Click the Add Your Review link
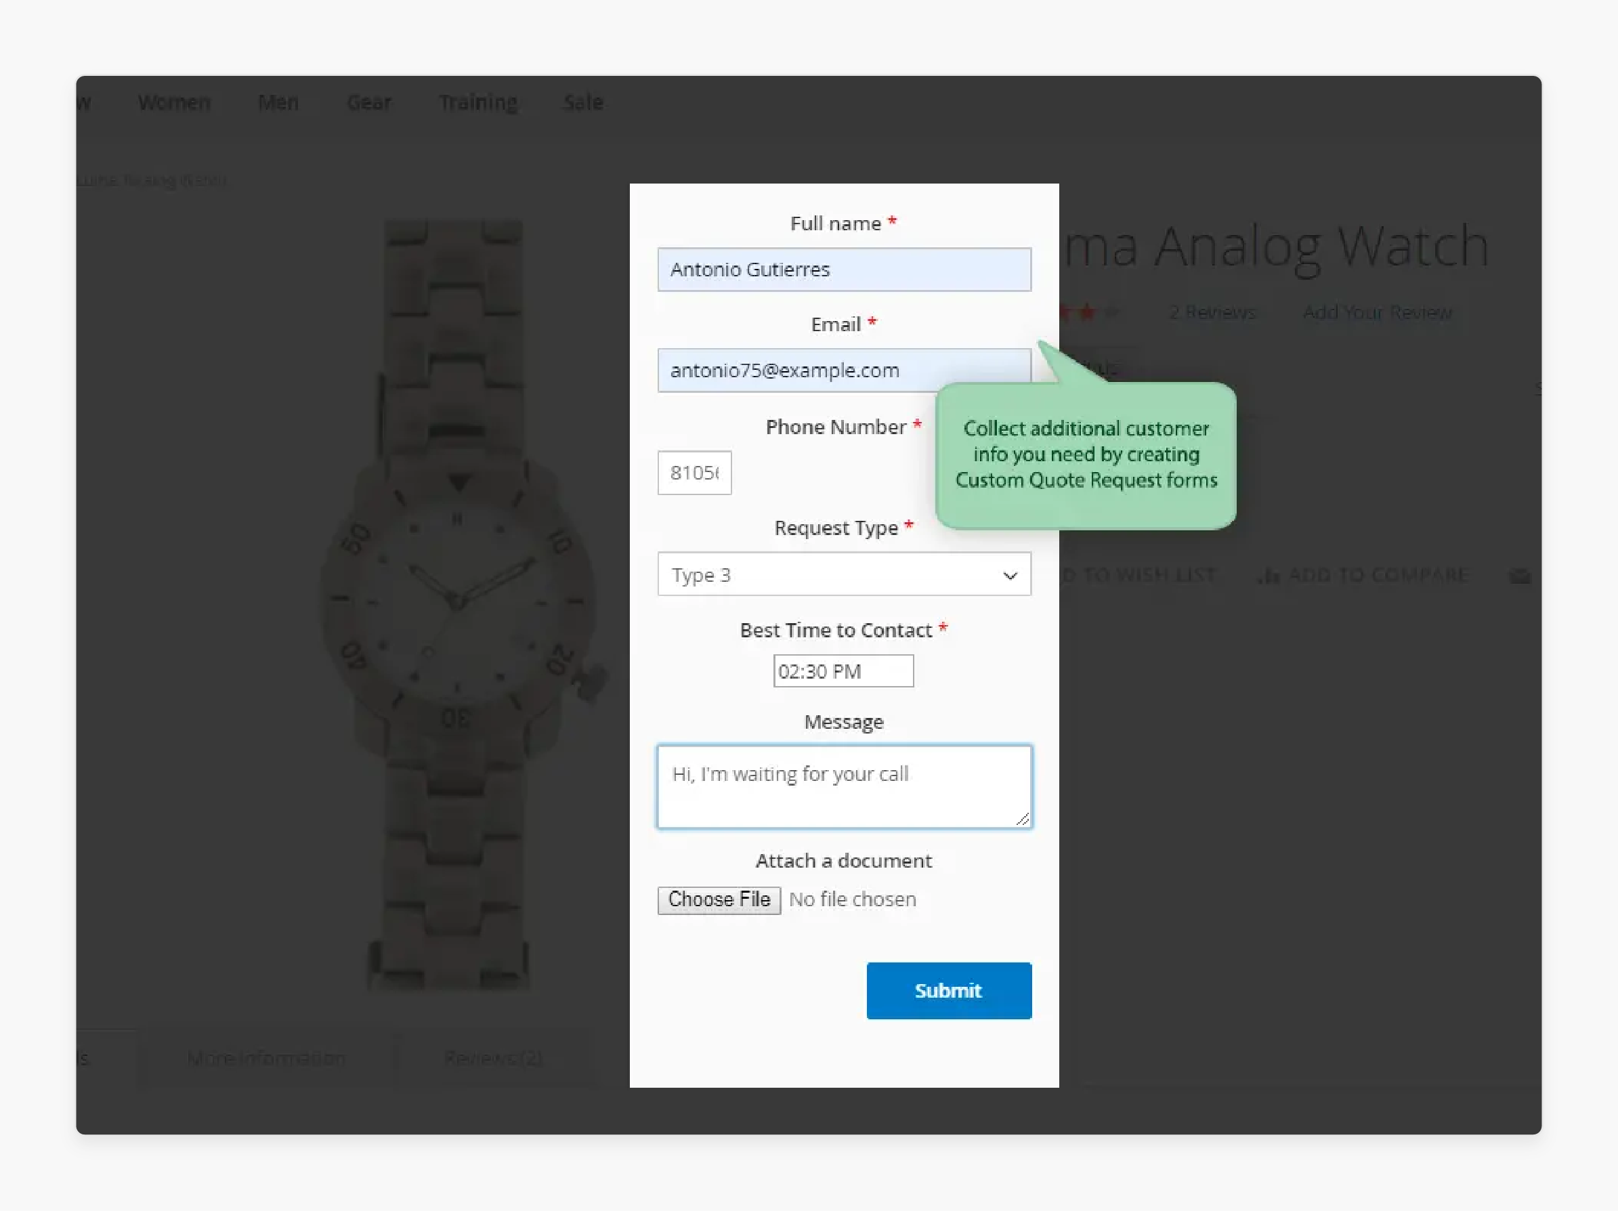Image resolution: width=1618 pixels, height=1211 pixels. 1378,312
